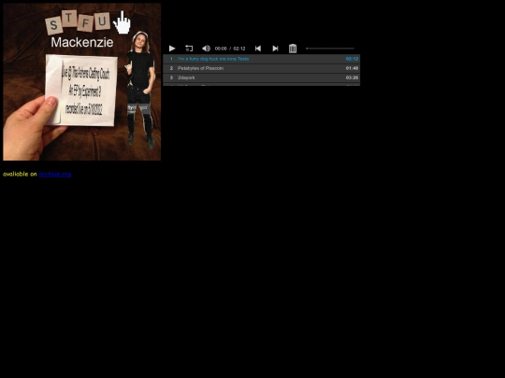Click the 01:48 duration of track 2
This screenshot has width=505, height=378.
point(352,68)
